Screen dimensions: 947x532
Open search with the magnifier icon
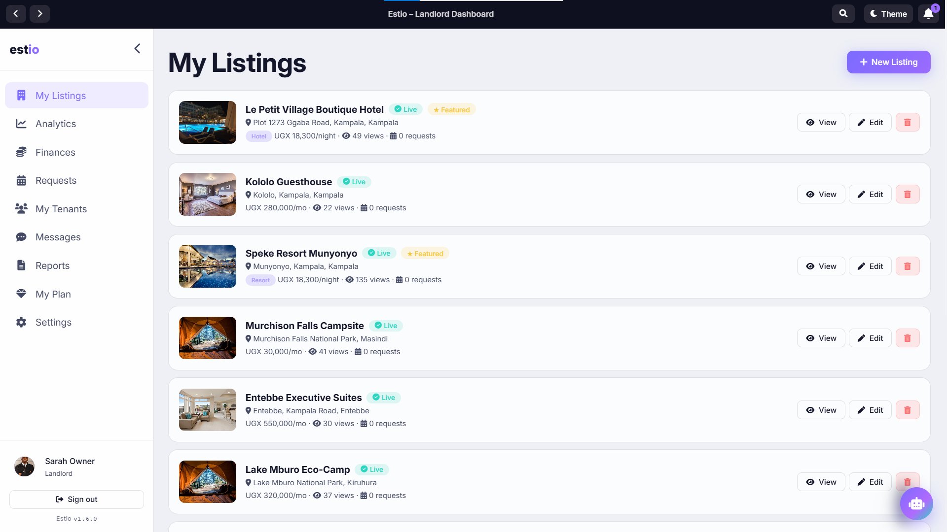click(843, 14)
